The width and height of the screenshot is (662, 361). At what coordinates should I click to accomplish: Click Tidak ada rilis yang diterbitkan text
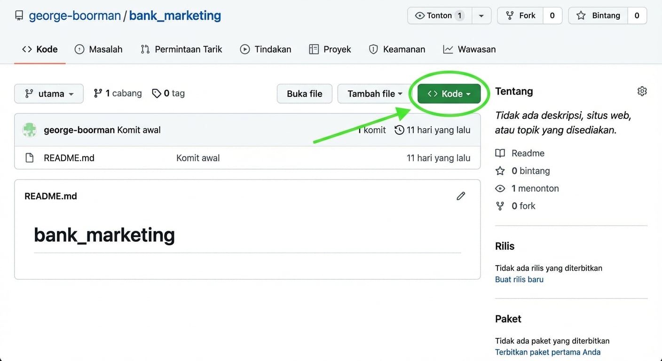[x=549, y=268]
